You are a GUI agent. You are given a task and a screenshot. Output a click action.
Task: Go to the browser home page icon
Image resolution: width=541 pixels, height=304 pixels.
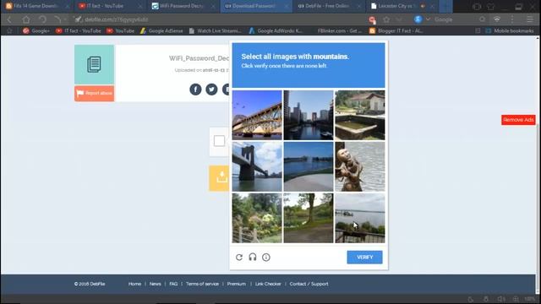click(x=26, y=19)
